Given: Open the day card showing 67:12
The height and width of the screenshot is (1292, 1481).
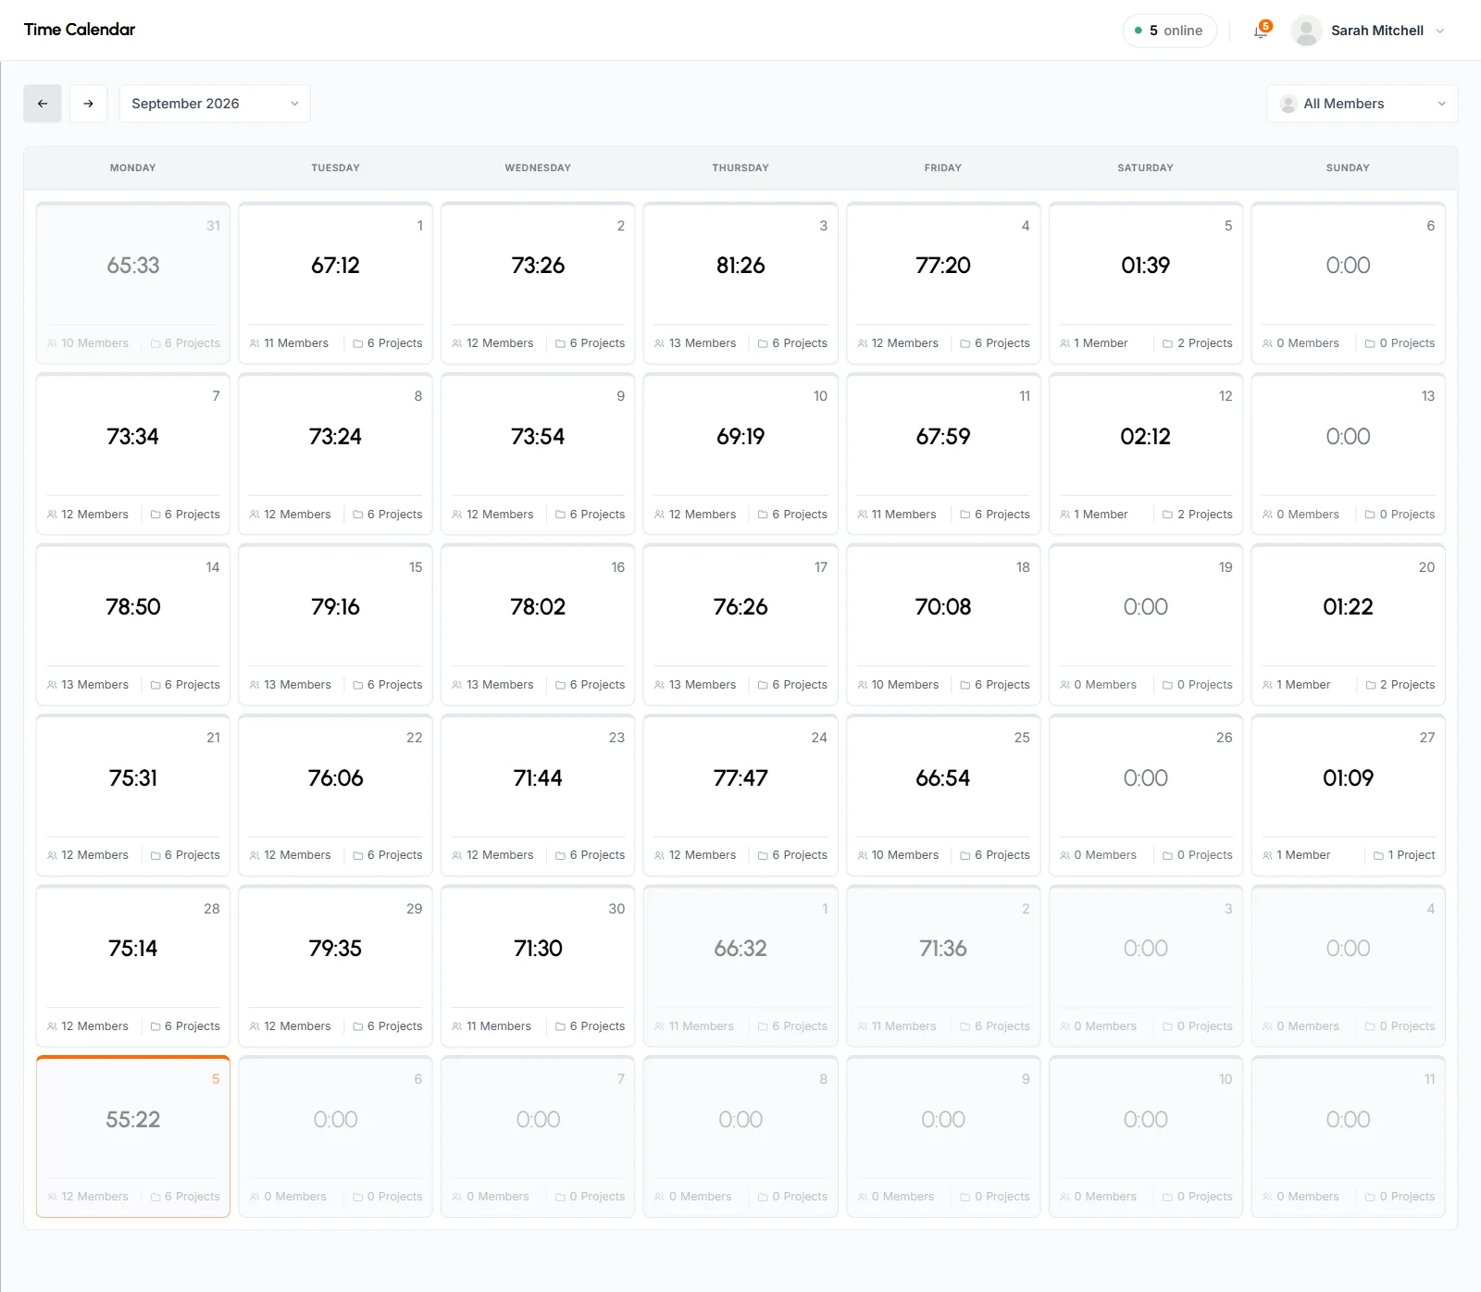Looking at the screenshot, I should pyautogui.click(x=335, y=283).
